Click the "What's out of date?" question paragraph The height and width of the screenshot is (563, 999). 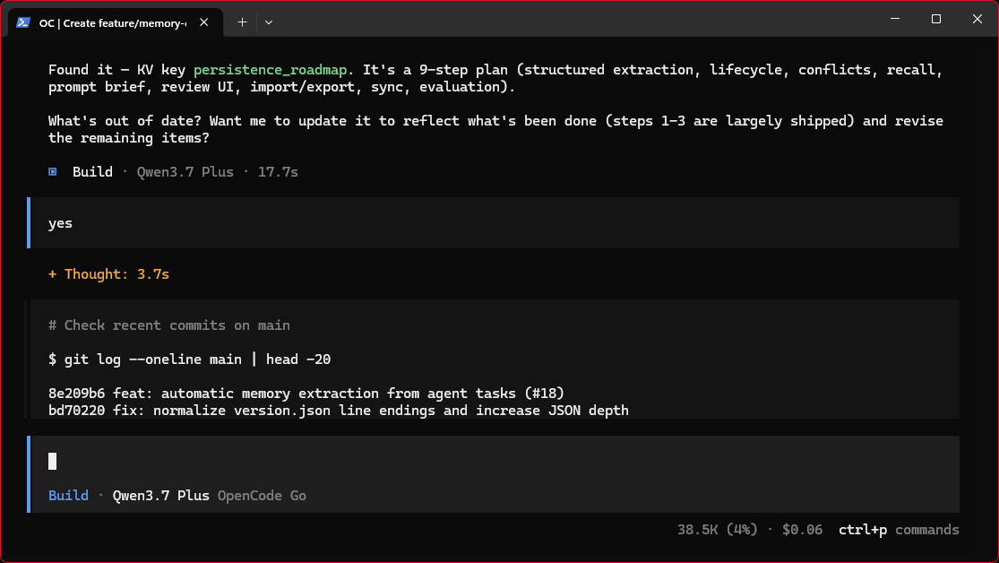495,129
